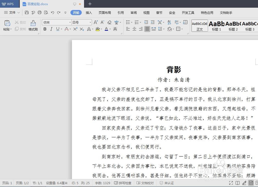This screenshot has width=258, height=187.
Task: Click the Clear Formatting eraser icon
Action: click(109, 22)
